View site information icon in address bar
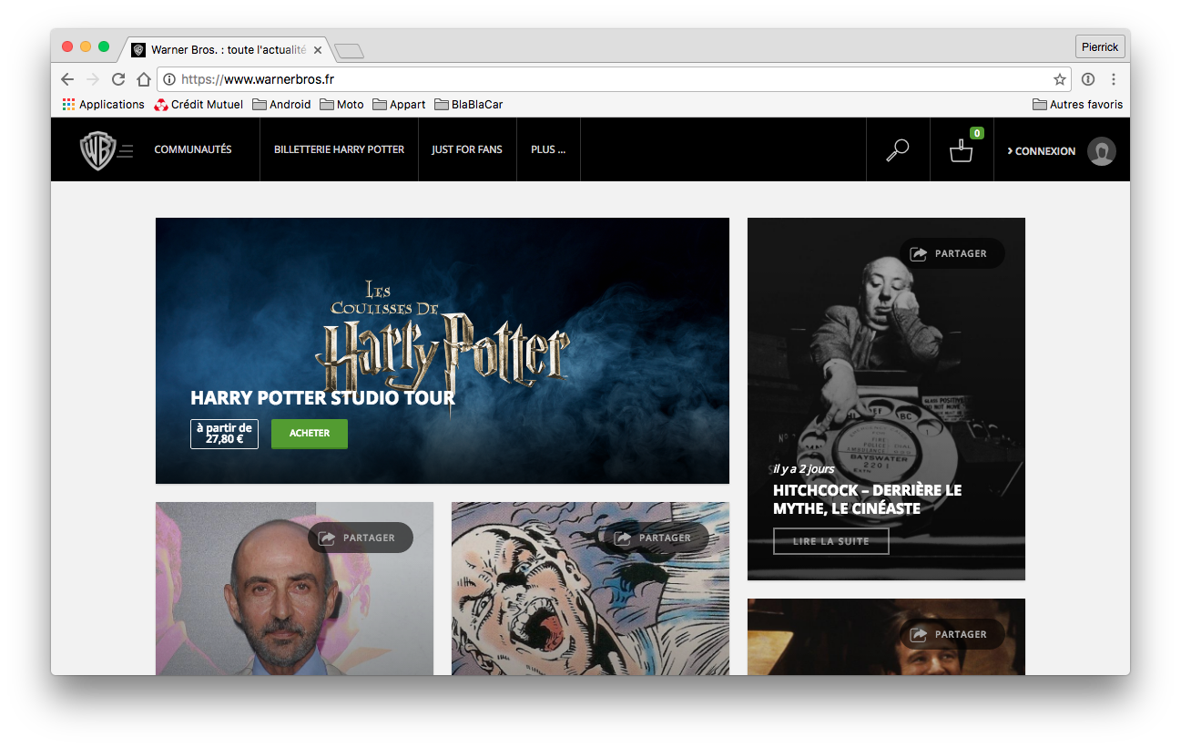The width and height of the screenshot is (1181, 748). 169,79
